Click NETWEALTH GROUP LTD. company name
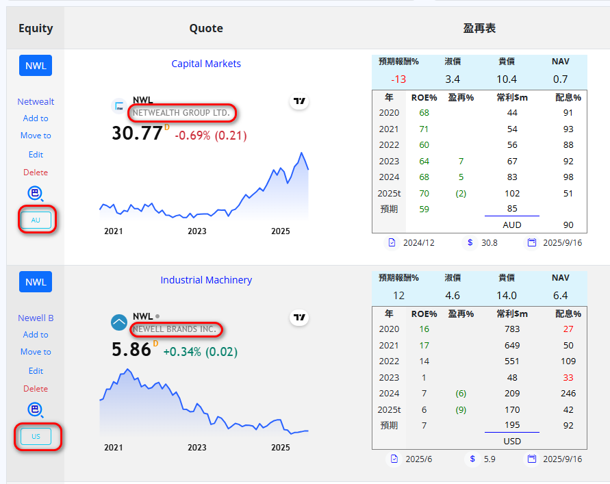The image size is (610, 484). 181,113
